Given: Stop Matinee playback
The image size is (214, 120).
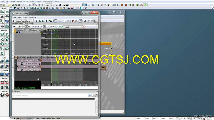Looking at the screenshot, I should [43, 21].
